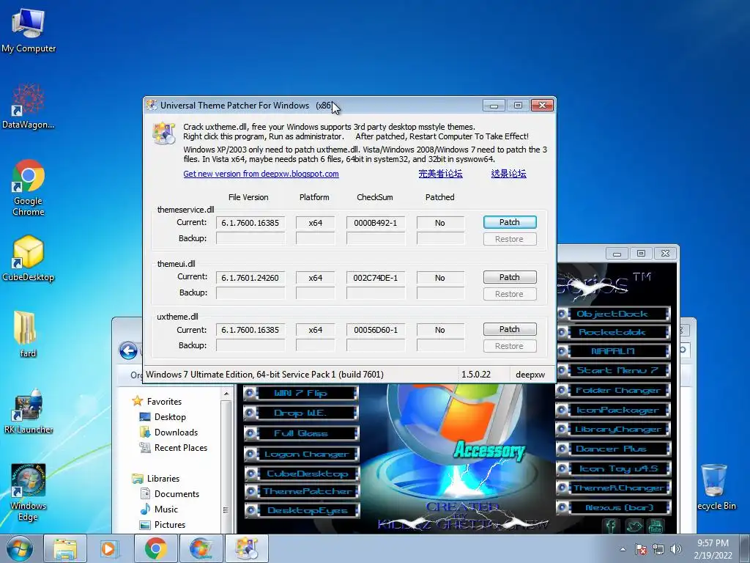This screenshot has width=750, height=563.
Task: Open IconPackager launcher entry
Action: point(612,411)
